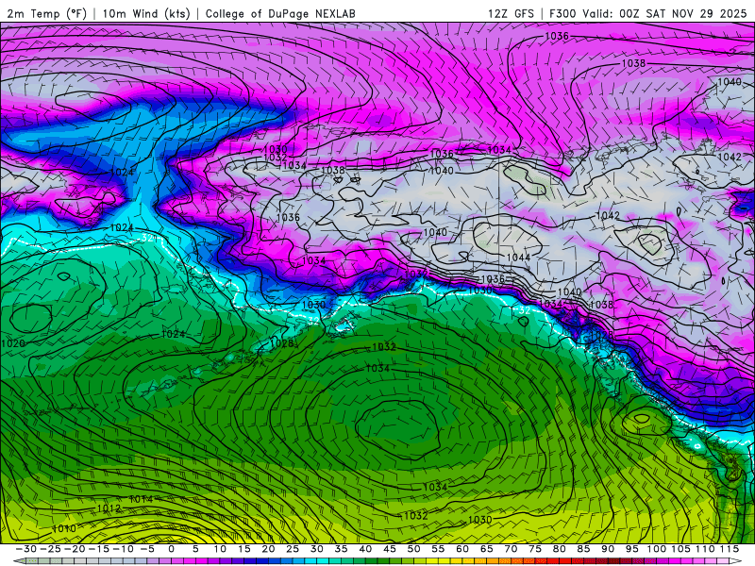The image size is (755, 566).
Task: Click the 85 tick on the temperature scale
Action: (583, 549)
